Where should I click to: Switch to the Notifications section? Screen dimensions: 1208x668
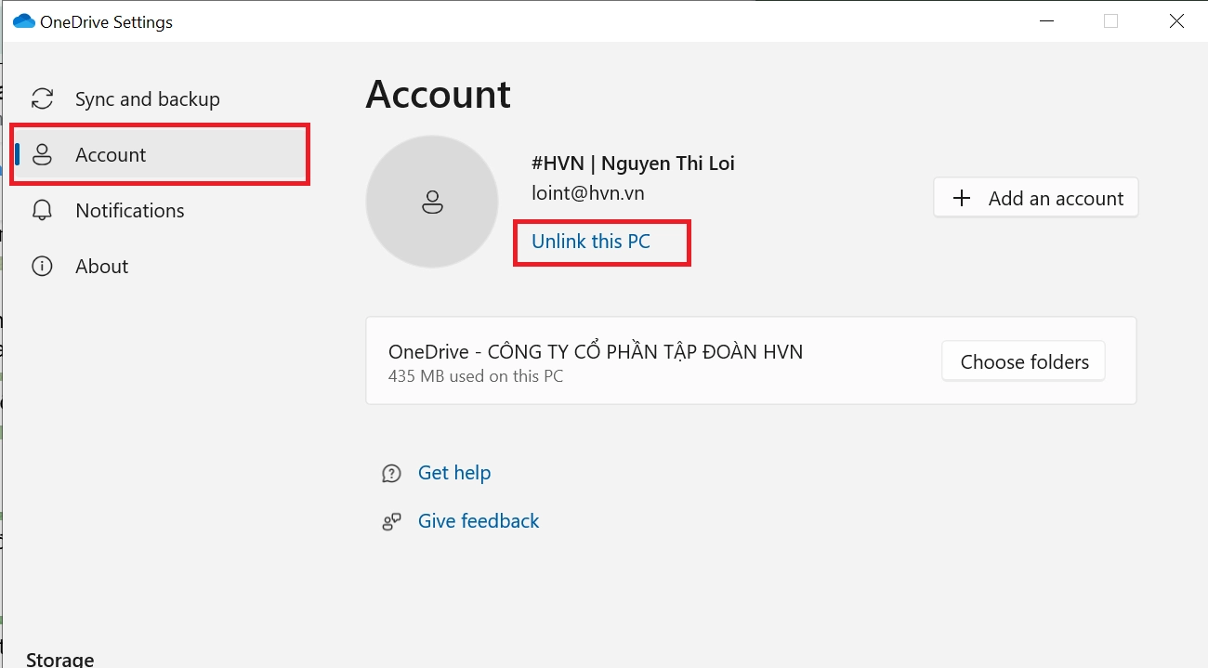(x=129, y=211)
